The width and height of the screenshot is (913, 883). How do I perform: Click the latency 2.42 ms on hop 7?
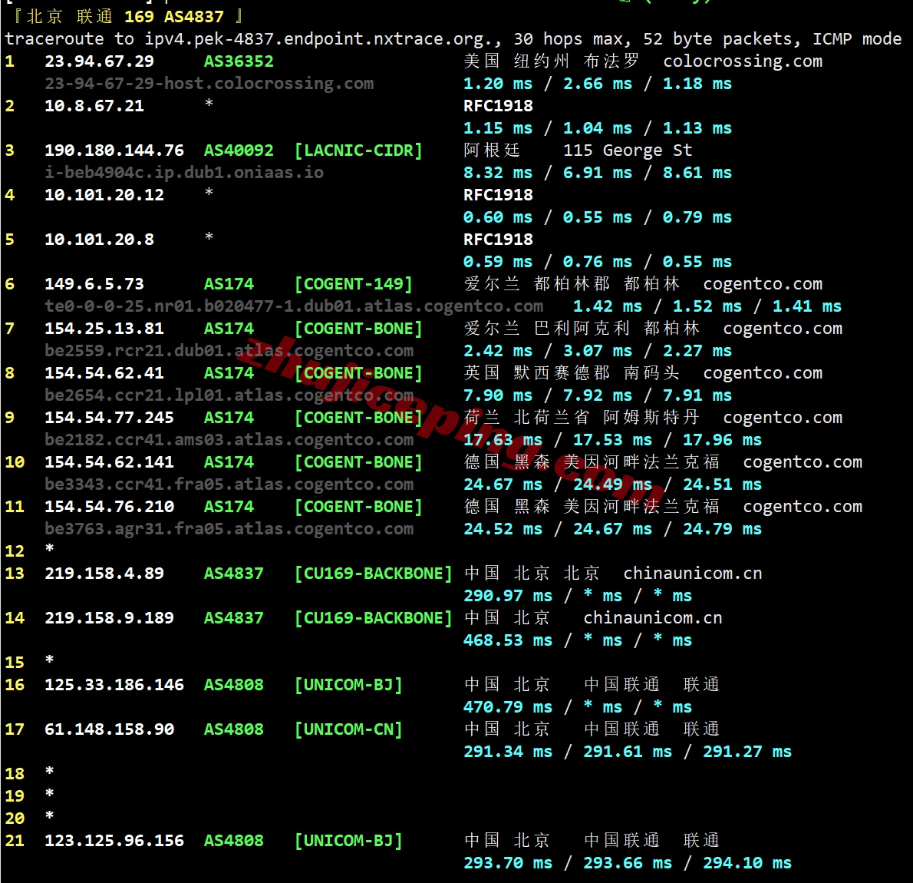498,351
